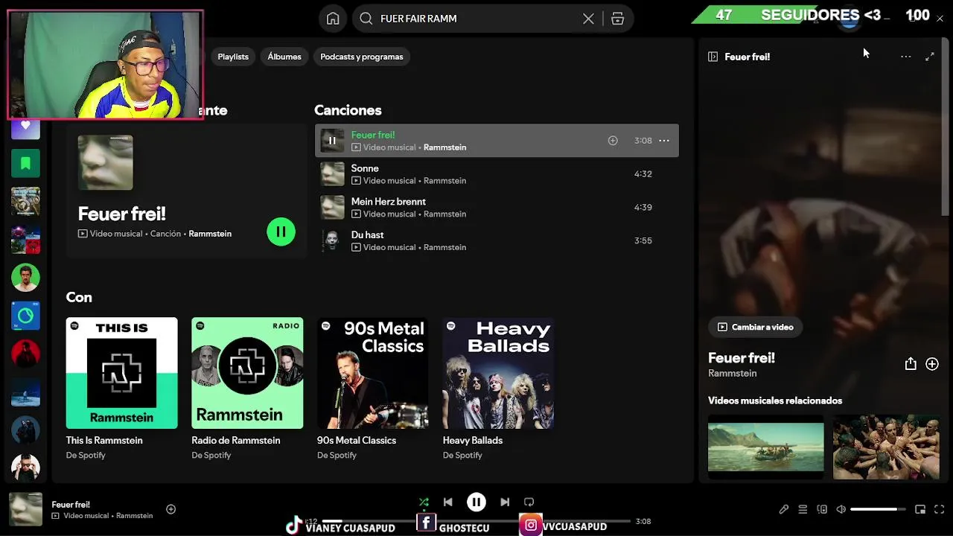Seek in the song progress bar
Viewport: 953px width, 536px height.
476,521
